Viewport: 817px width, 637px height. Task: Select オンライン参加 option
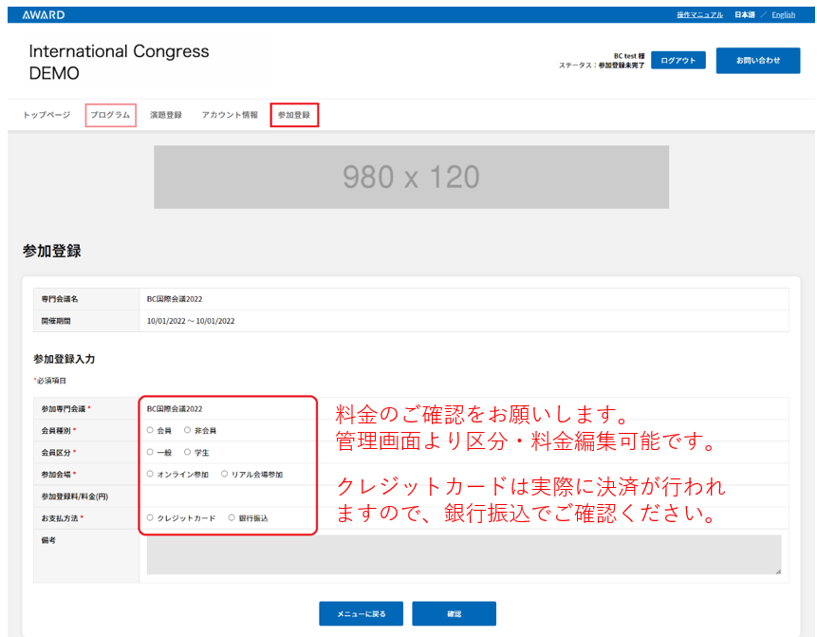point(150,475)
